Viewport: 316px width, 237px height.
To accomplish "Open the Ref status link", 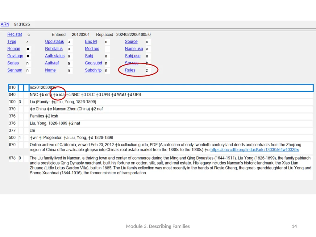I will 54,49.
